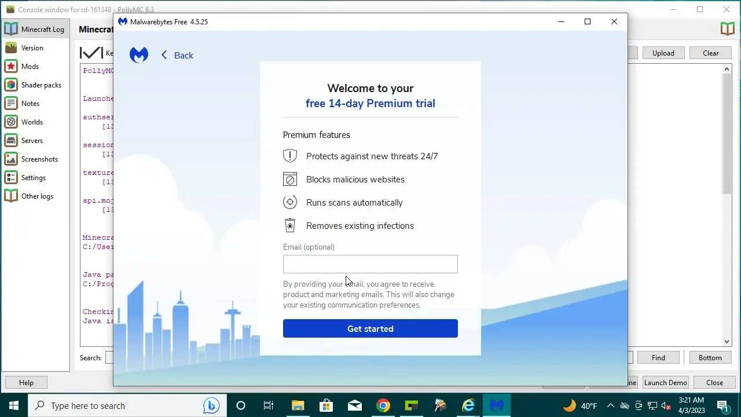Click the taskbar search box

click(x=126, y=405)
